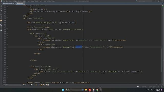164x92 pixels.
Task: Open the terminal app on the taskbar
Action: [x=101, y=90]
